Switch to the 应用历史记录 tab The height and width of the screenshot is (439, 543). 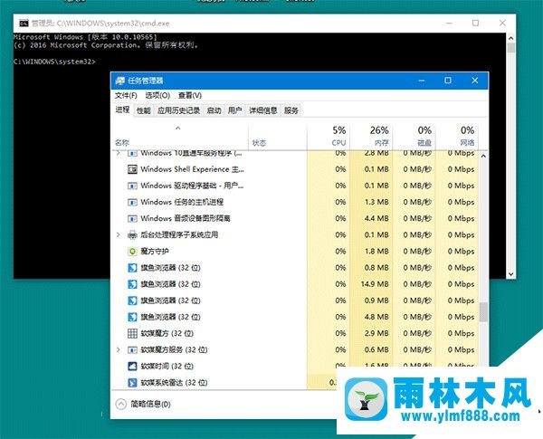[x=178, y=110]
